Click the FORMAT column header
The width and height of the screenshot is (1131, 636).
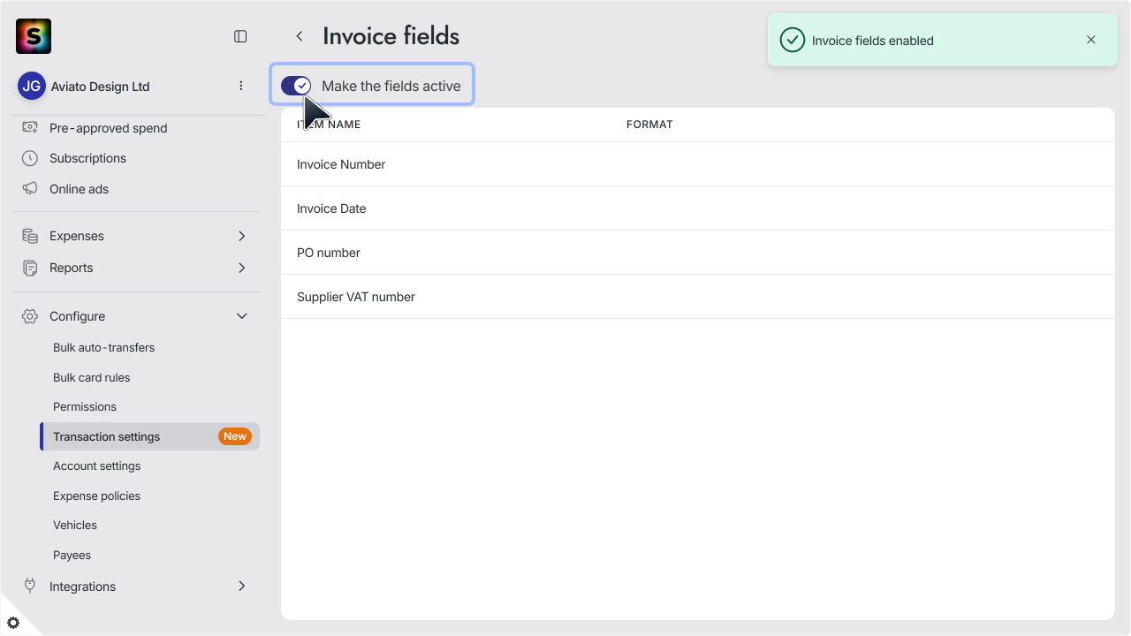(x=649, y=125)
